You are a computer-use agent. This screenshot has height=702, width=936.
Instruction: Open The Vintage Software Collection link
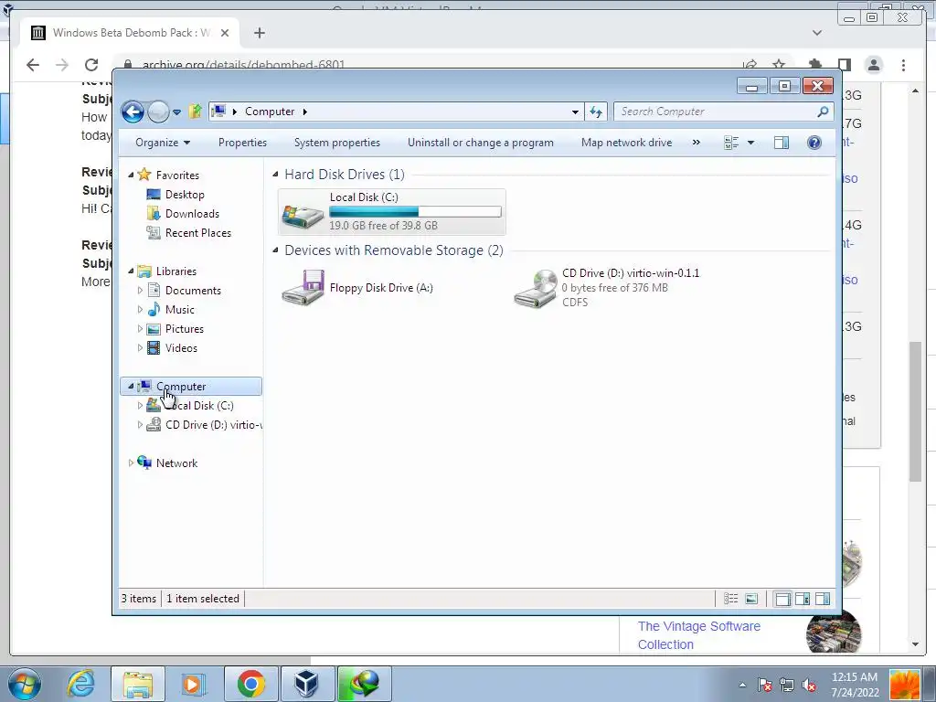(x=699, y=635)
